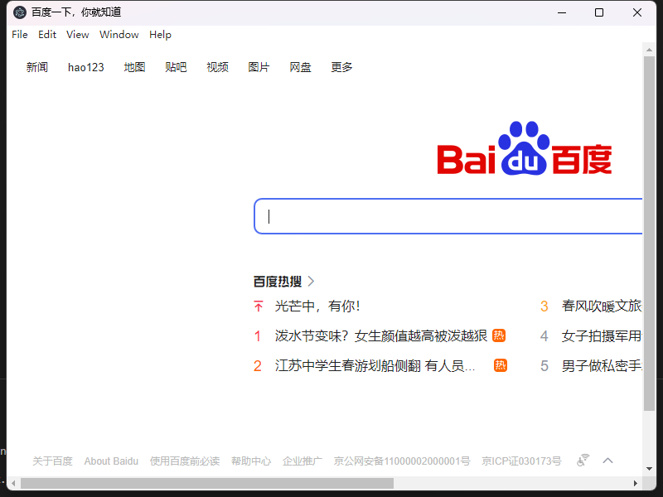Click the up chevron icon at bottom right
The image size is (663, 497).
608,461
